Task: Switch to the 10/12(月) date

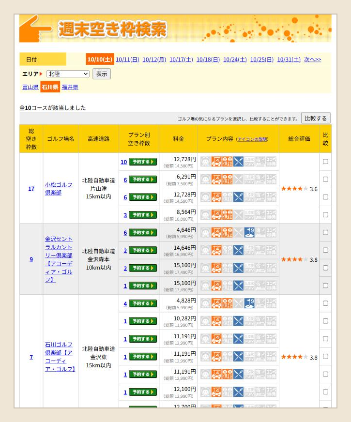Action: tap(154, 60)
